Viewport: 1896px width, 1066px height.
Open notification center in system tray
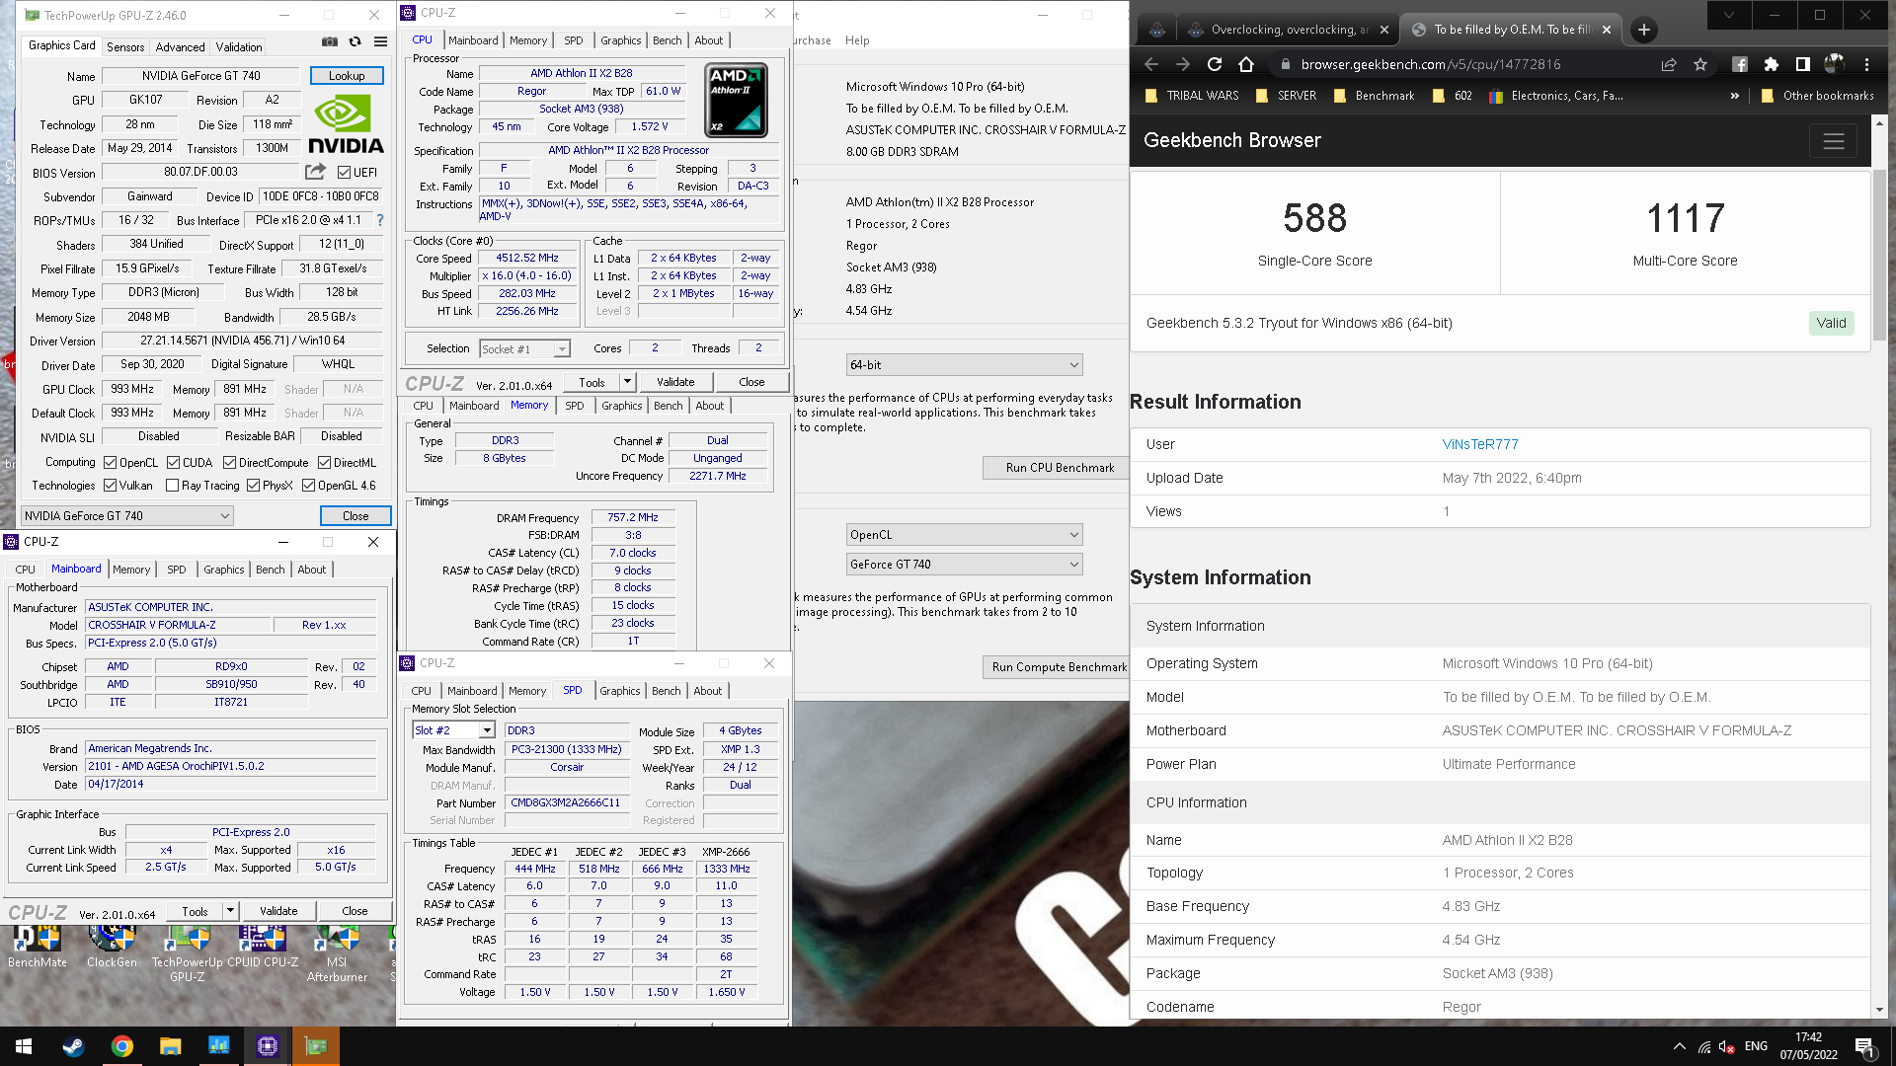[x=1864, y=1046]
